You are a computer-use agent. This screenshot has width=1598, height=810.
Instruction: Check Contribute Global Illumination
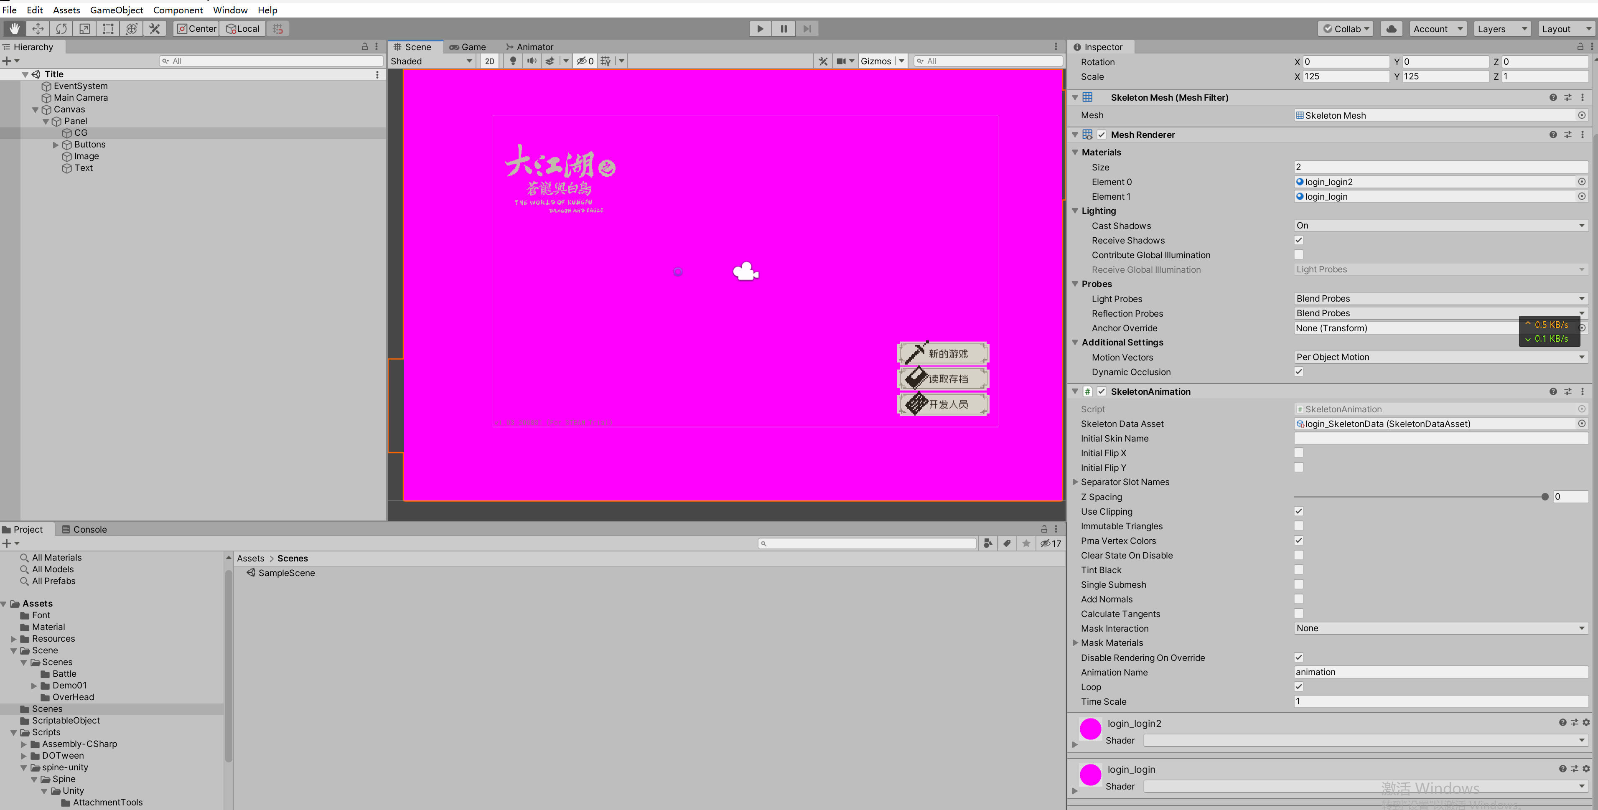click(1298, 255)
